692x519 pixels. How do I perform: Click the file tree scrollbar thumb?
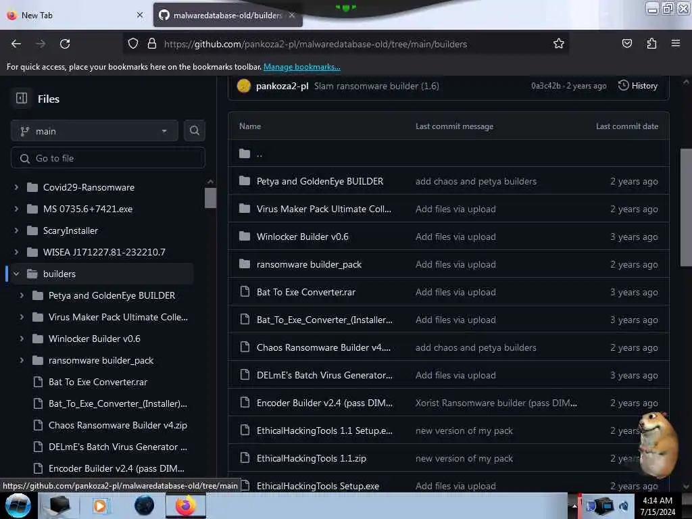pos(211,198)
